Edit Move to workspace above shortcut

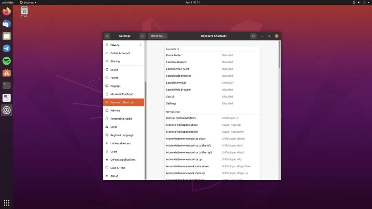tap(213, 125)
